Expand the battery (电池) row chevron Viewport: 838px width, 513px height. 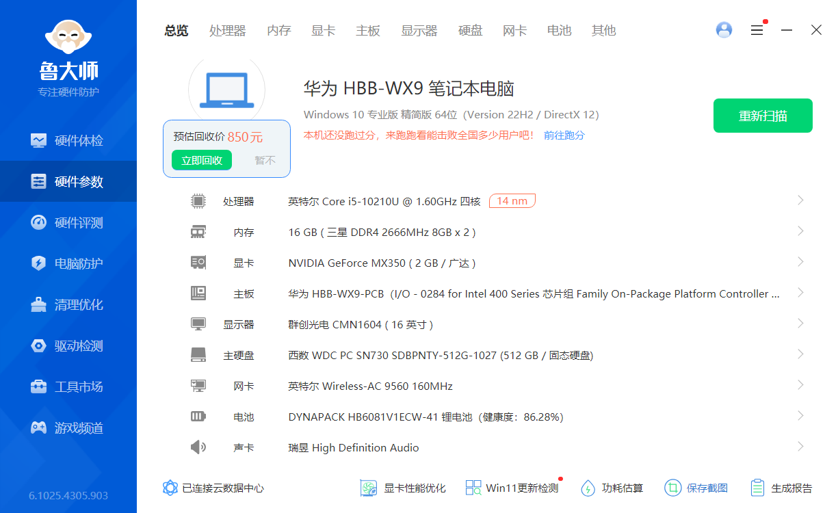(x=800, y=416)
